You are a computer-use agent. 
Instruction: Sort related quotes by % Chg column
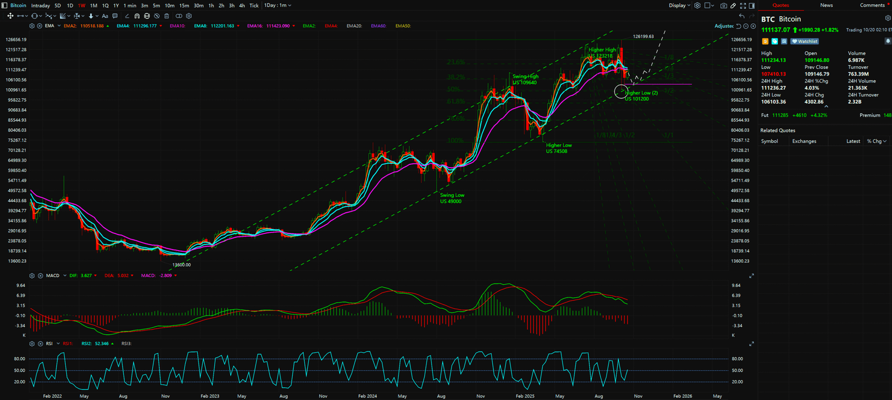pyautogui.click(x=876, y=142)
